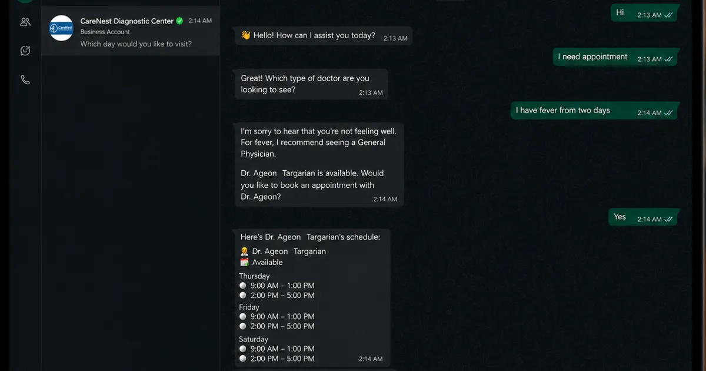Click the waving hand emoji in the greeting
The width and height of the screenshot is (706, 371).
point(246,35)
